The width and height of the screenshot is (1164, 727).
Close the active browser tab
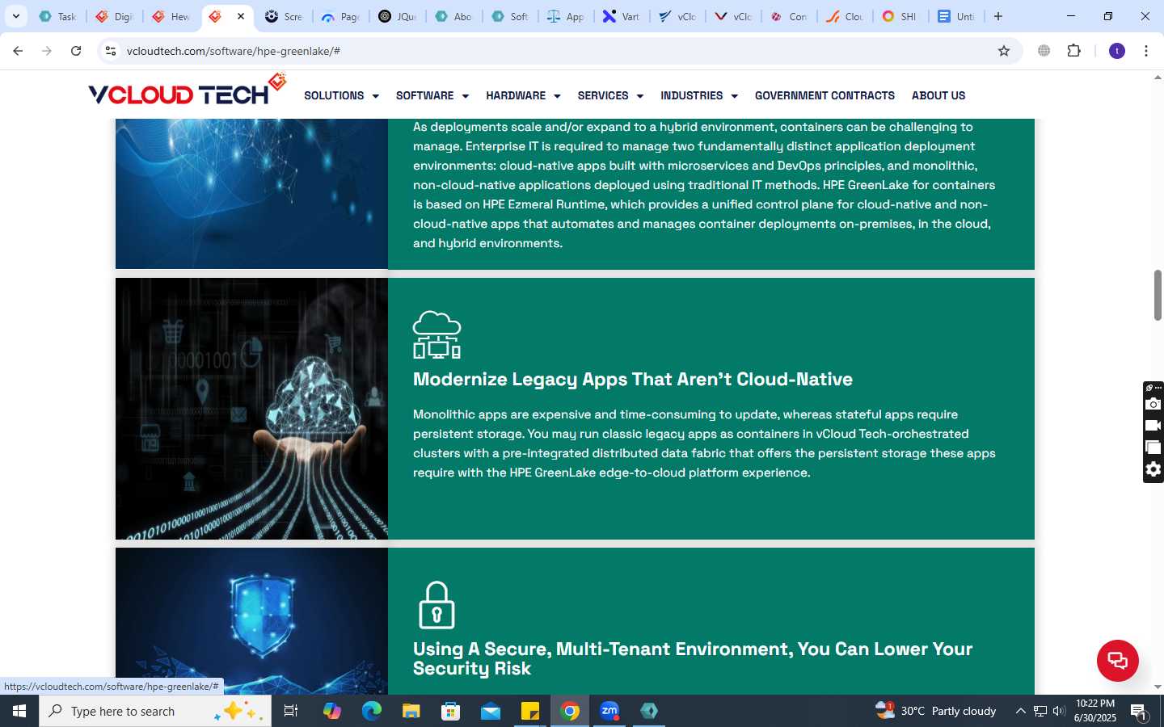241,16
